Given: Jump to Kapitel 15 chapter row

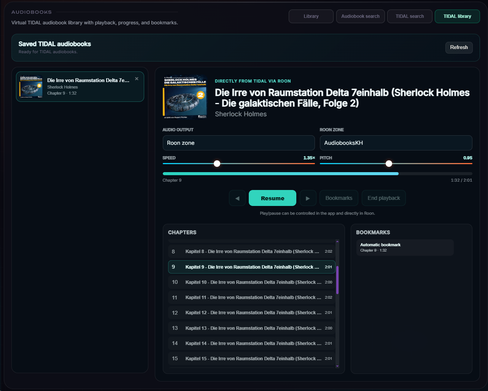Looking at the screenshot, I should coord(251,359).
